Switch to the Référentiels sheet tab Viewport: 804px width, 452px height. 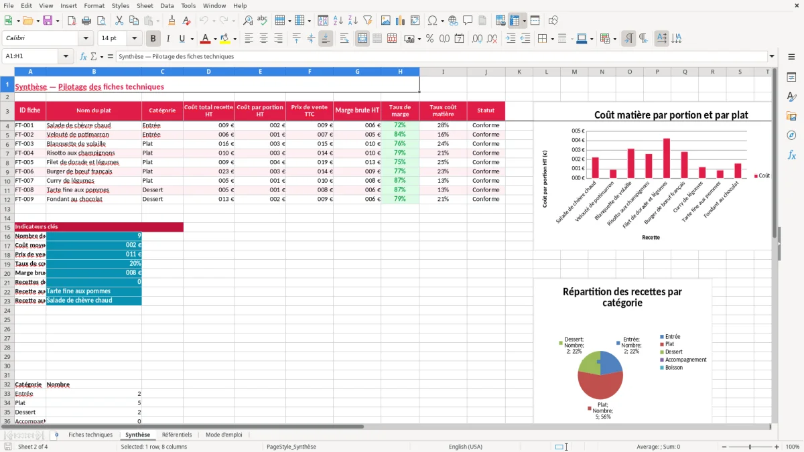click(177, 435)
